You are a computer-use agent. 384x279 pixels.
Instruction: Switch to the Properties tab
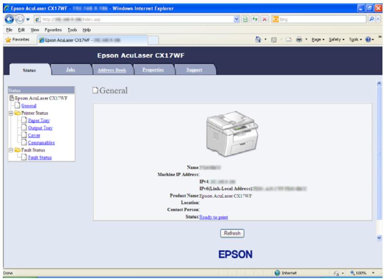(x=153, y=69)
